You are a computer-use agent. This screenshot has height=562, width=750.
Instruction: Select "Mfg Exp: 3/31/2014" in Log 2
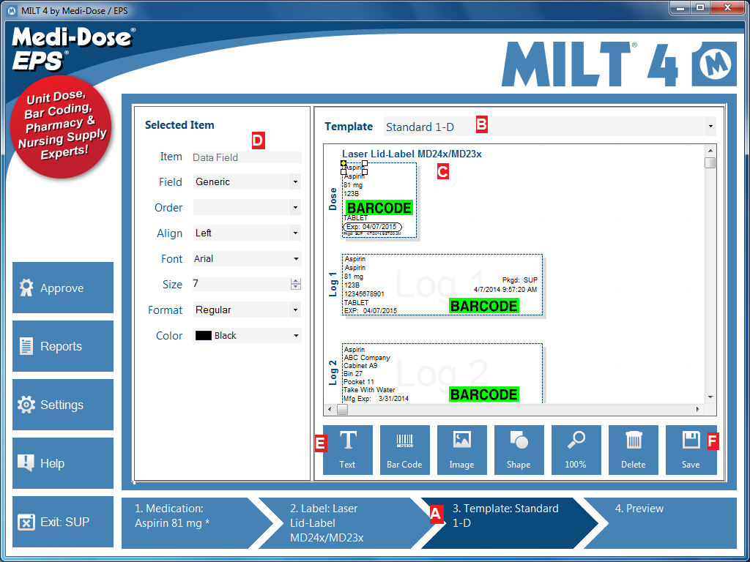(x=376, y=398)
